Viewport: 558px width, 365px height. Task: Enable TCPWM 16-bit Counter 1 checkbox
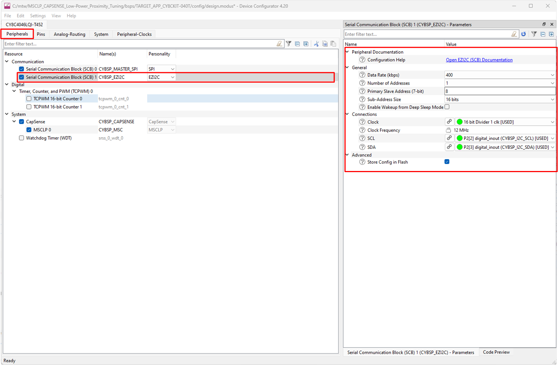(29, 107)
